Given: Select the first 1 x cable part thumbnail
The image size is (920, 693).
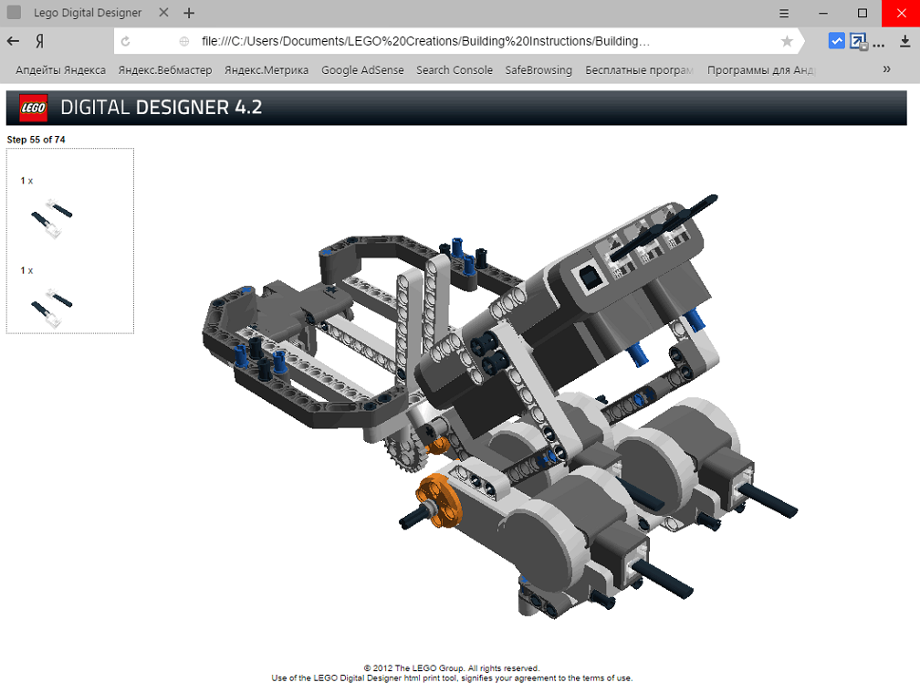Looking at the screenshot, I should pos(51,217).
